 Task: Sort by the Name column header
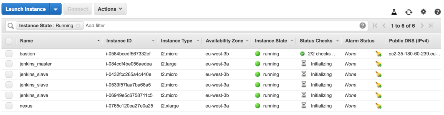click(x=26, y=41)
